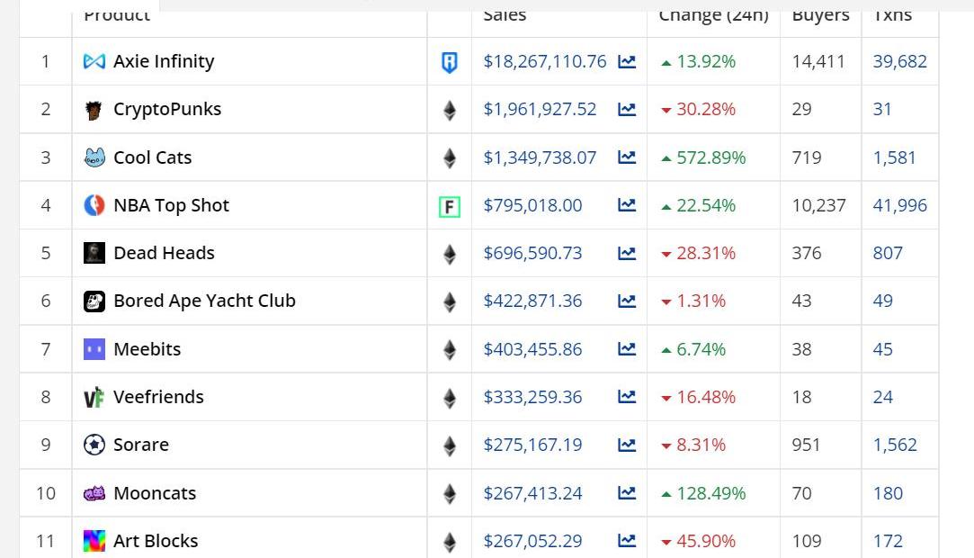The image size is (974, 558).
Task: Open the 807 transactions link for Dead Heads
Action: 888,253
